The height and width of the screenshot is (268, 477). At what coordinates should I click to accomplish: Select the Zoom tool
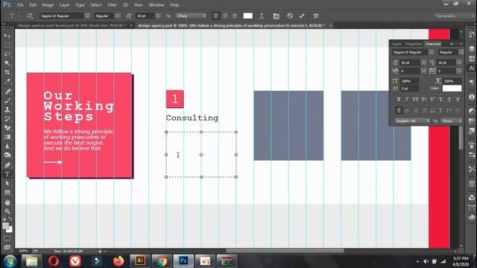(7, 211)
